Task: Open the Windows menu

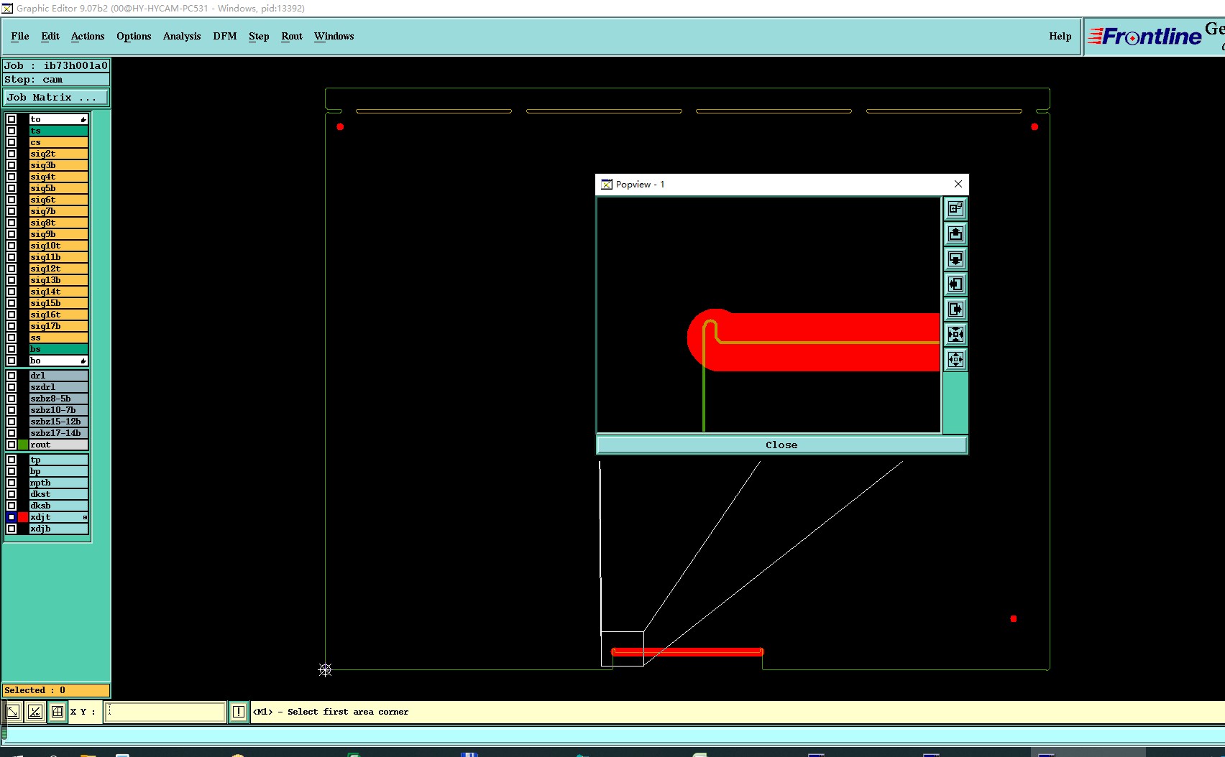Action: coord(334,36)
